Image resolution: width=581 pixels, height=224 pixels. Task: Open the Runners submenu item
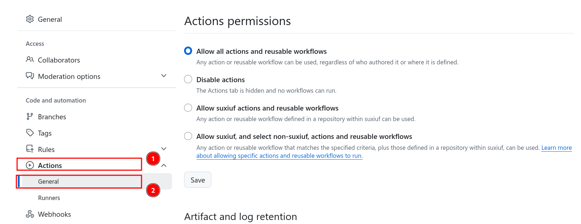tap(49, 198)
